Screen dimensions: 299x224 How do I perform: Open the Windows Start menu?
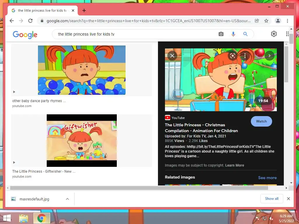[x=7, y=218]
